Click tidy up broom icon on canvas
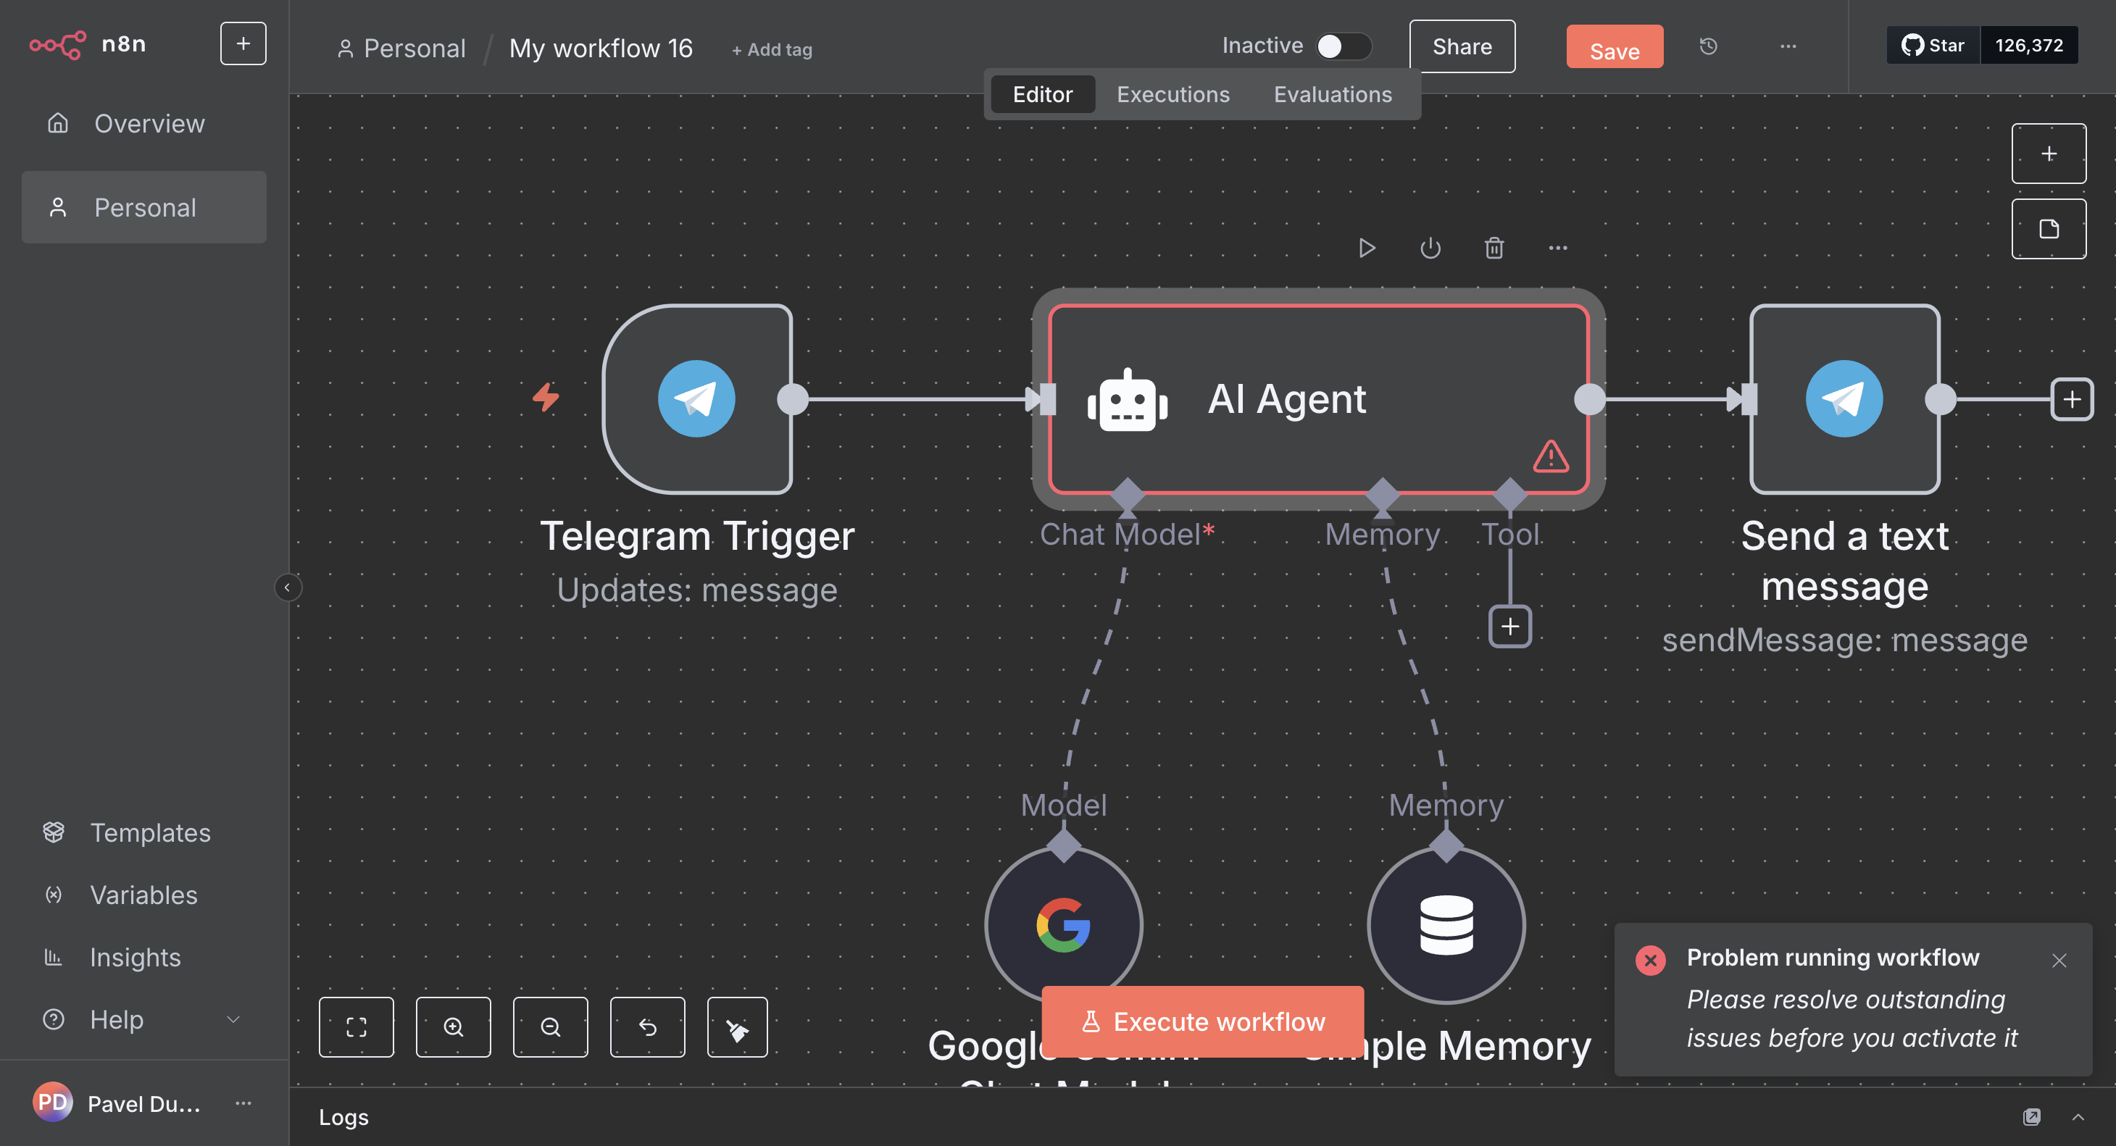This screenshot has height=1146, width=2116. [737, 1027]
